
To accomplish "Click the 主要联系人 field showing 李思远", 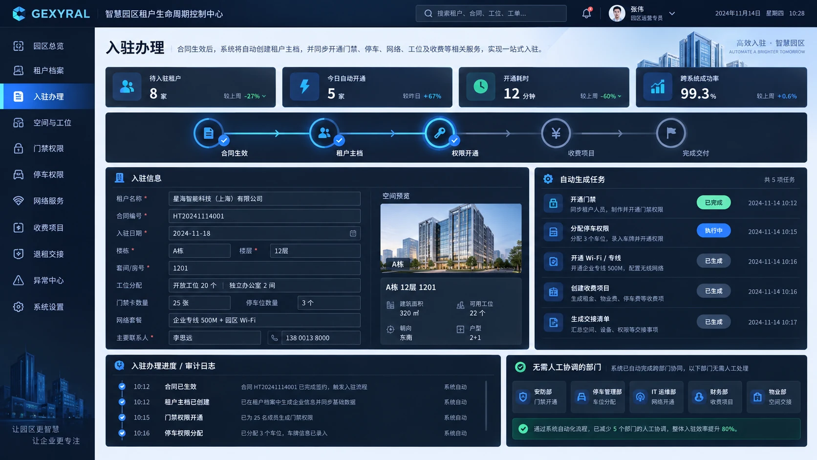I will [215, 338].
